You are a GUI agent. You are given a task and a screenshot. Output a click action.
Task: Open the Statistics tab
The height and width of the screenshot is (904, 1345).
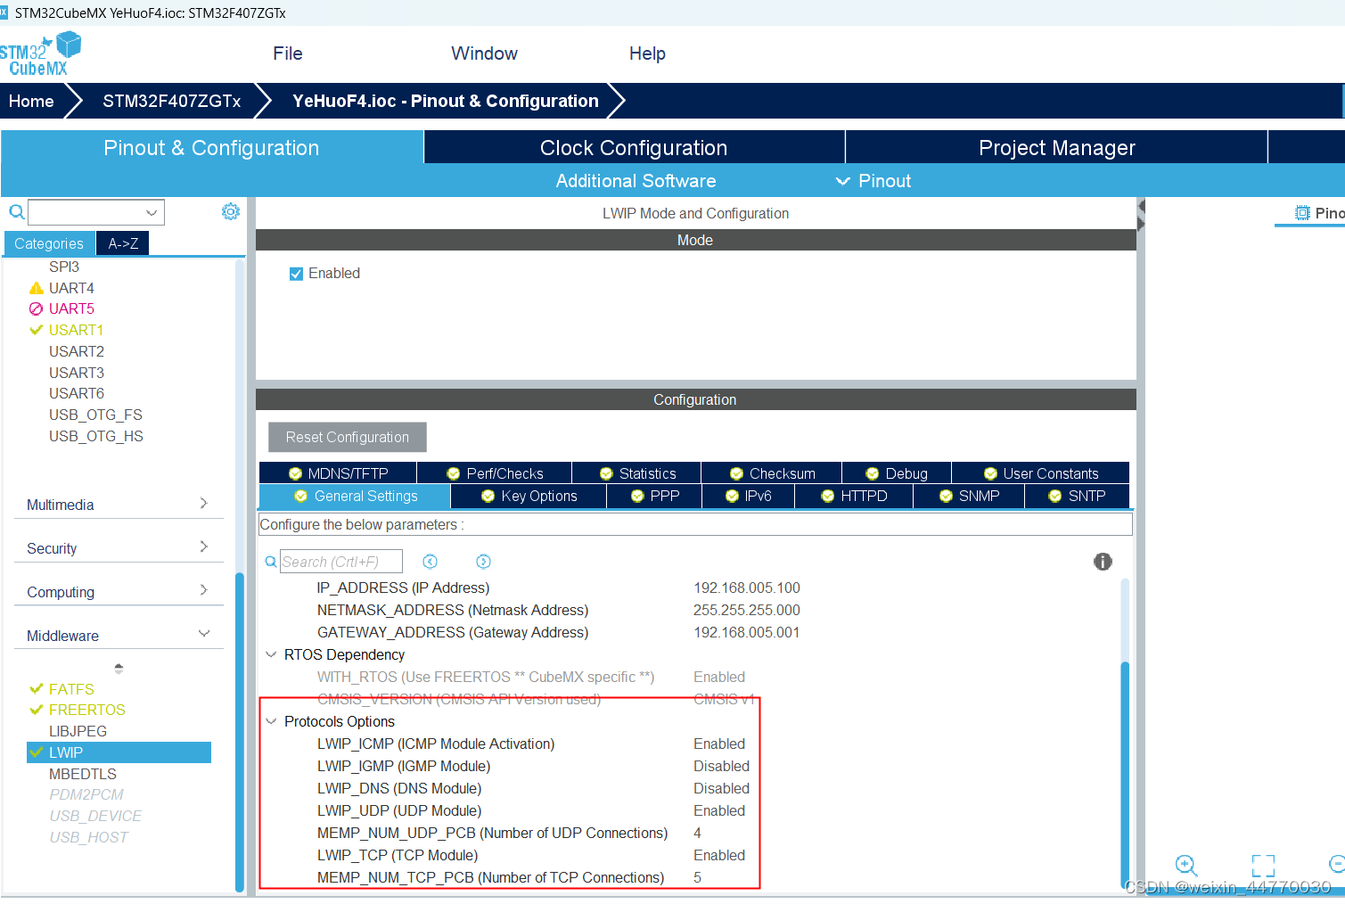coord(637,473)
